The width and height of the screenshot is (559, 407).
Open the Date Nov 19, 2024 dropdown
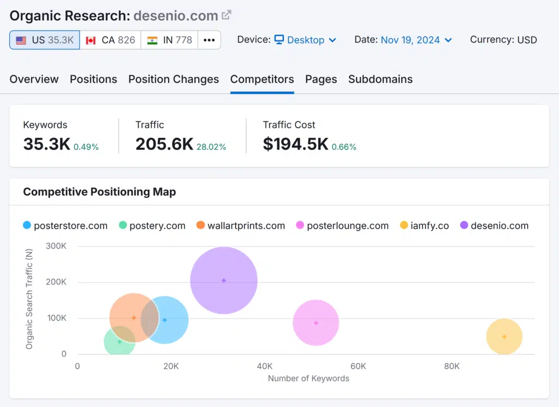[417, 40]
